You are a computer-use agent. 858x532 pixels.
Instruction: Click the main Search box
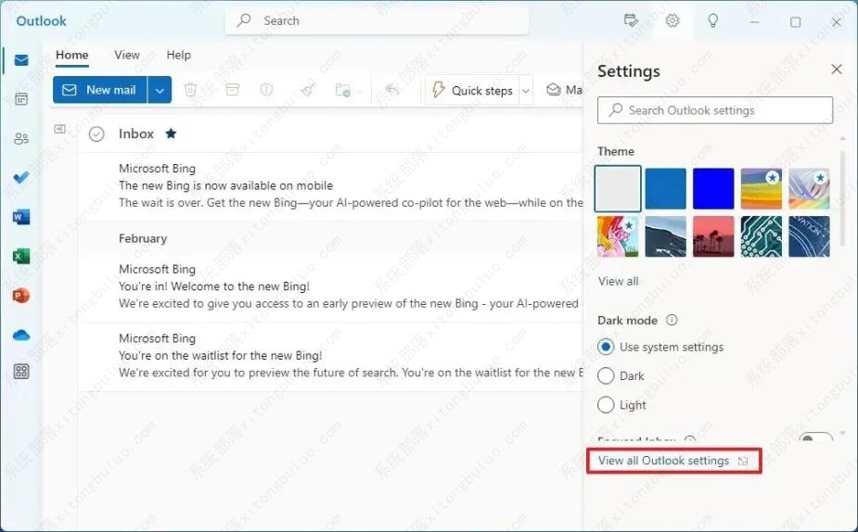[x=377, y=20]
